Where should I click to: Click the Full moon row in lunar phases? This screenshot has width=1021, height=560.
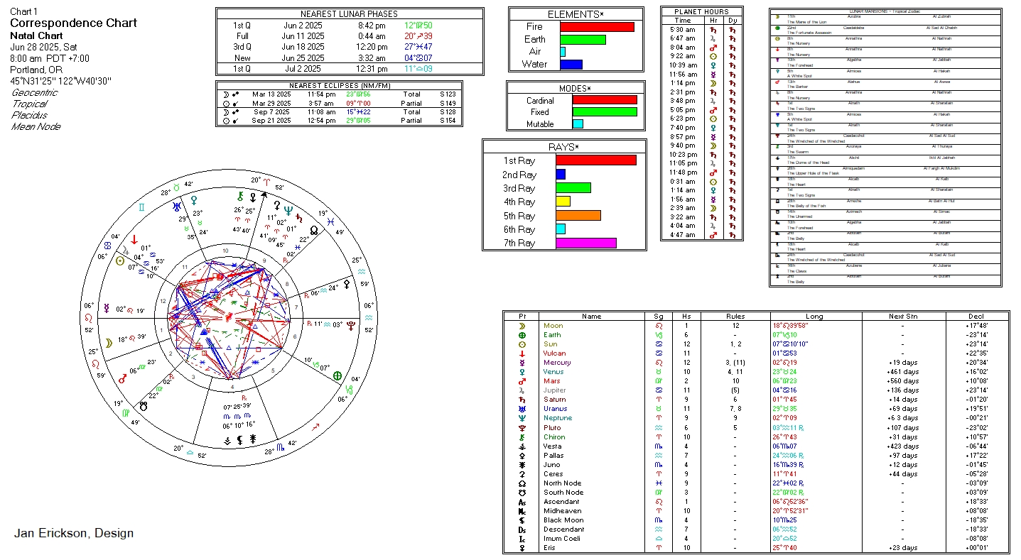tap(350, 36)
